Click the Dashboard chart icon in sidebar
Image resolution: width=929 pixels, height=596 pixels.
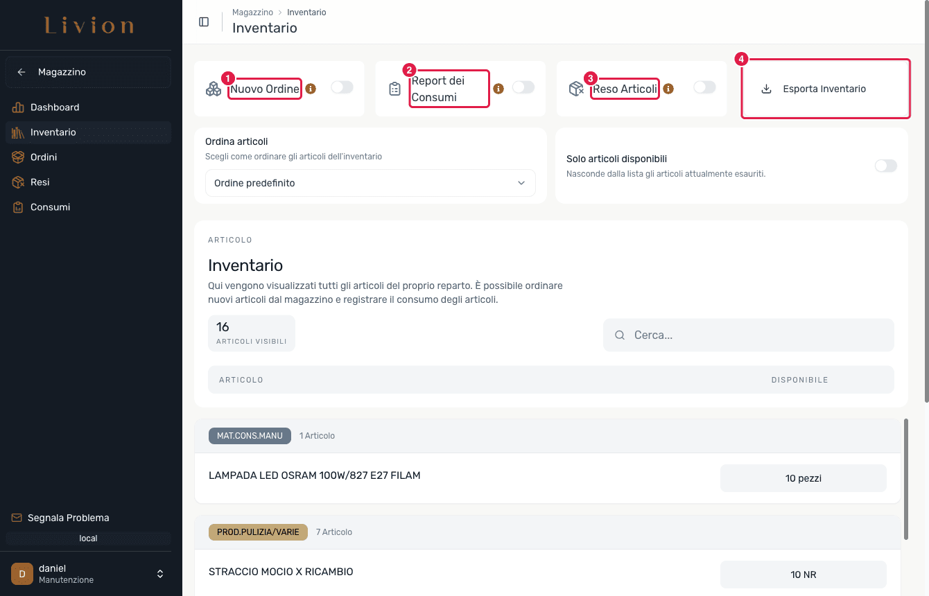(18, 107)
